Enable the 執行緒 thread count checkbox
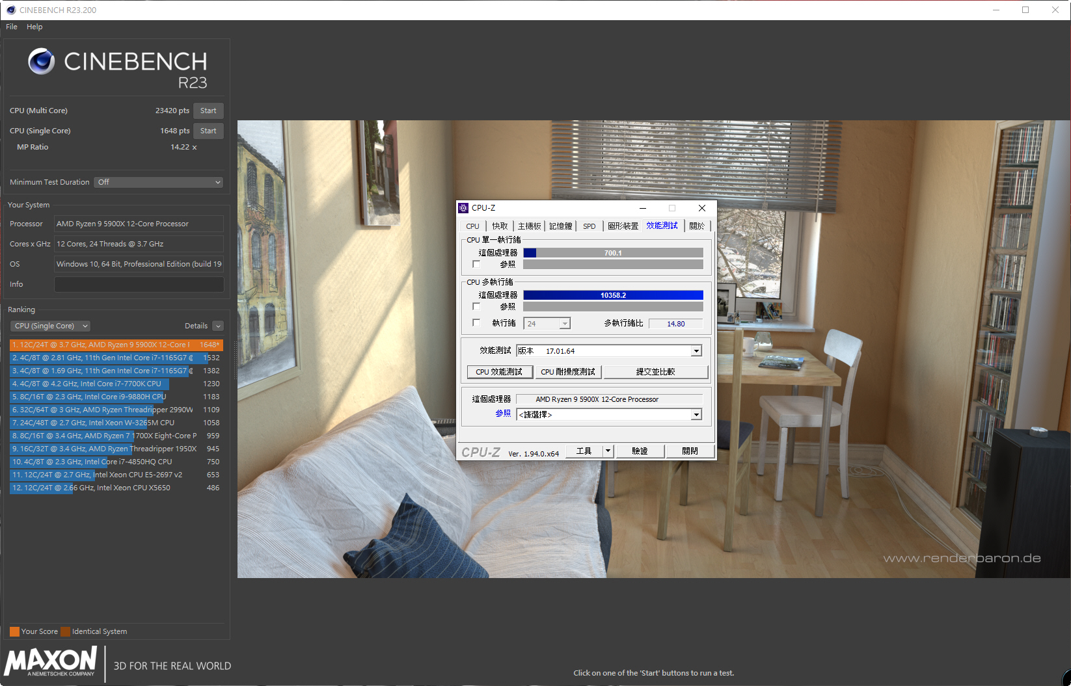 (x=476, y=323)
